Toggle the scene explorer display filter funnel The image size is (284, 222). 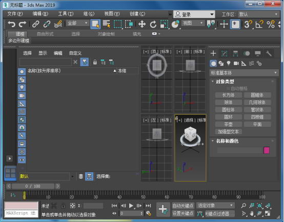tap(85, 62)
